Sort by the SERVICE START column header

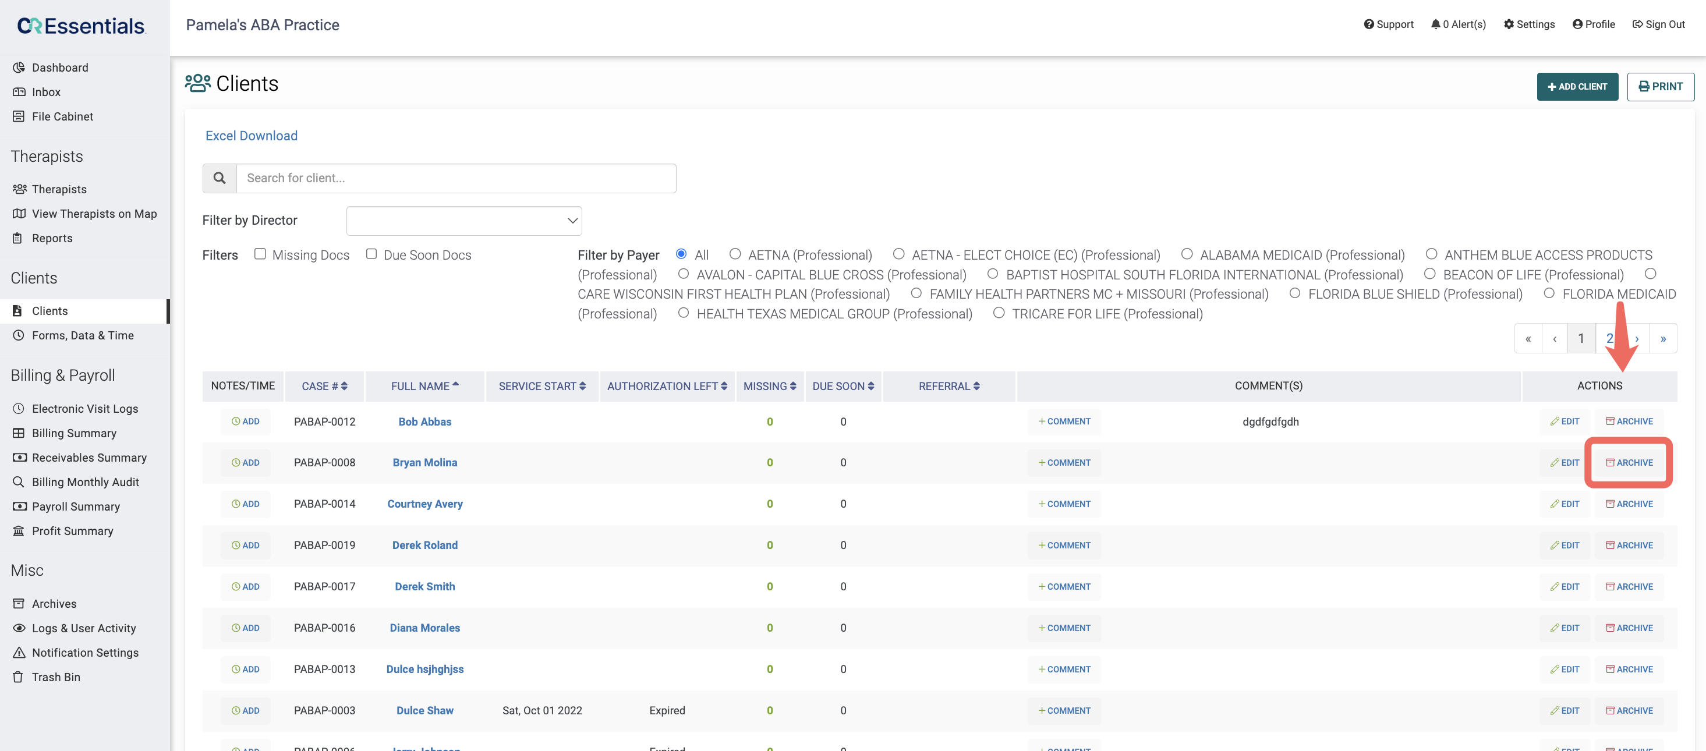coord(541,386)
